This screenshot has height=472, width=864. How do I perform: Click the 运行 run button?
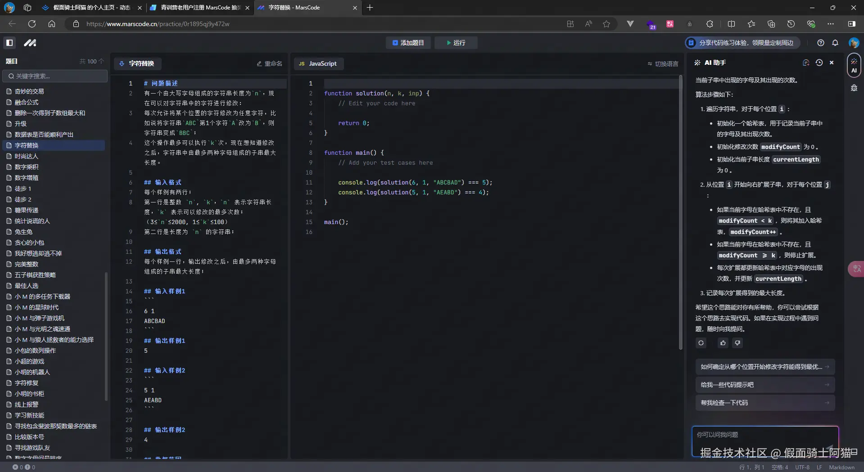[456, 43]
